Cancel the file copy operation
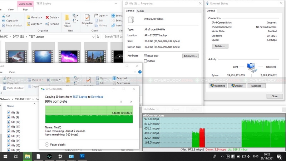The height and width of the screenshot is (161, 286). [131, 102]
